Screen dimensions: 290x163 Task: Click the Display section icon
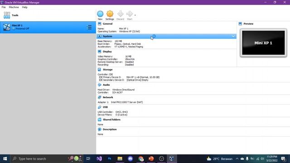click(x=100, y=52)
